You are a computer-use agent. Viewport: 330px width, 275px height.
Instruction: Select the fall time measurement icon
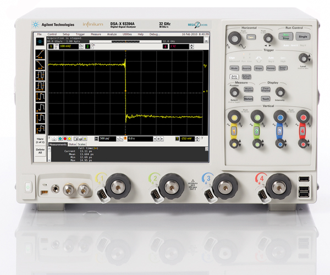pos(40,65)
